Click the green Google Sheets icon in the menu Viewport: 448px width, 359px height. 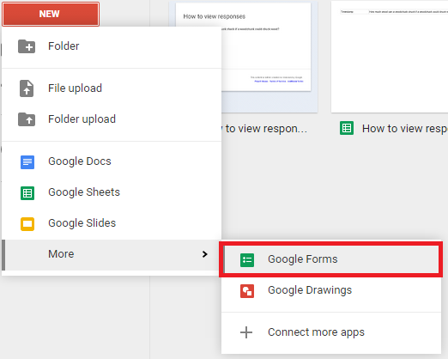pyautogui.click(x=27, y=193)
